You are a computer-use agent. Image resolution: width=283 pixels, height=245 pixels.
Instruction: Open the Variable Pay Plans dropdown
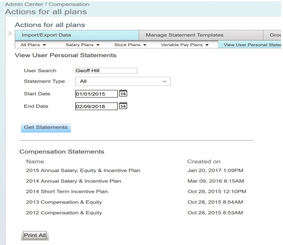pos(185,45)
